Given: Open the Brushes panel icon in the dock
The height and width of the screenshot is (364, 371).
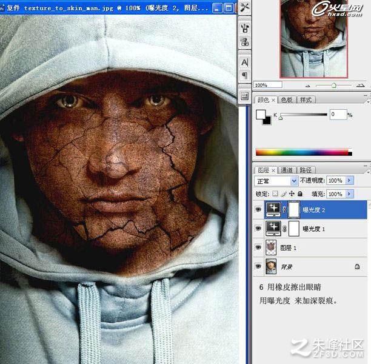Looking at the screenshot, I should tap(245, 28).
